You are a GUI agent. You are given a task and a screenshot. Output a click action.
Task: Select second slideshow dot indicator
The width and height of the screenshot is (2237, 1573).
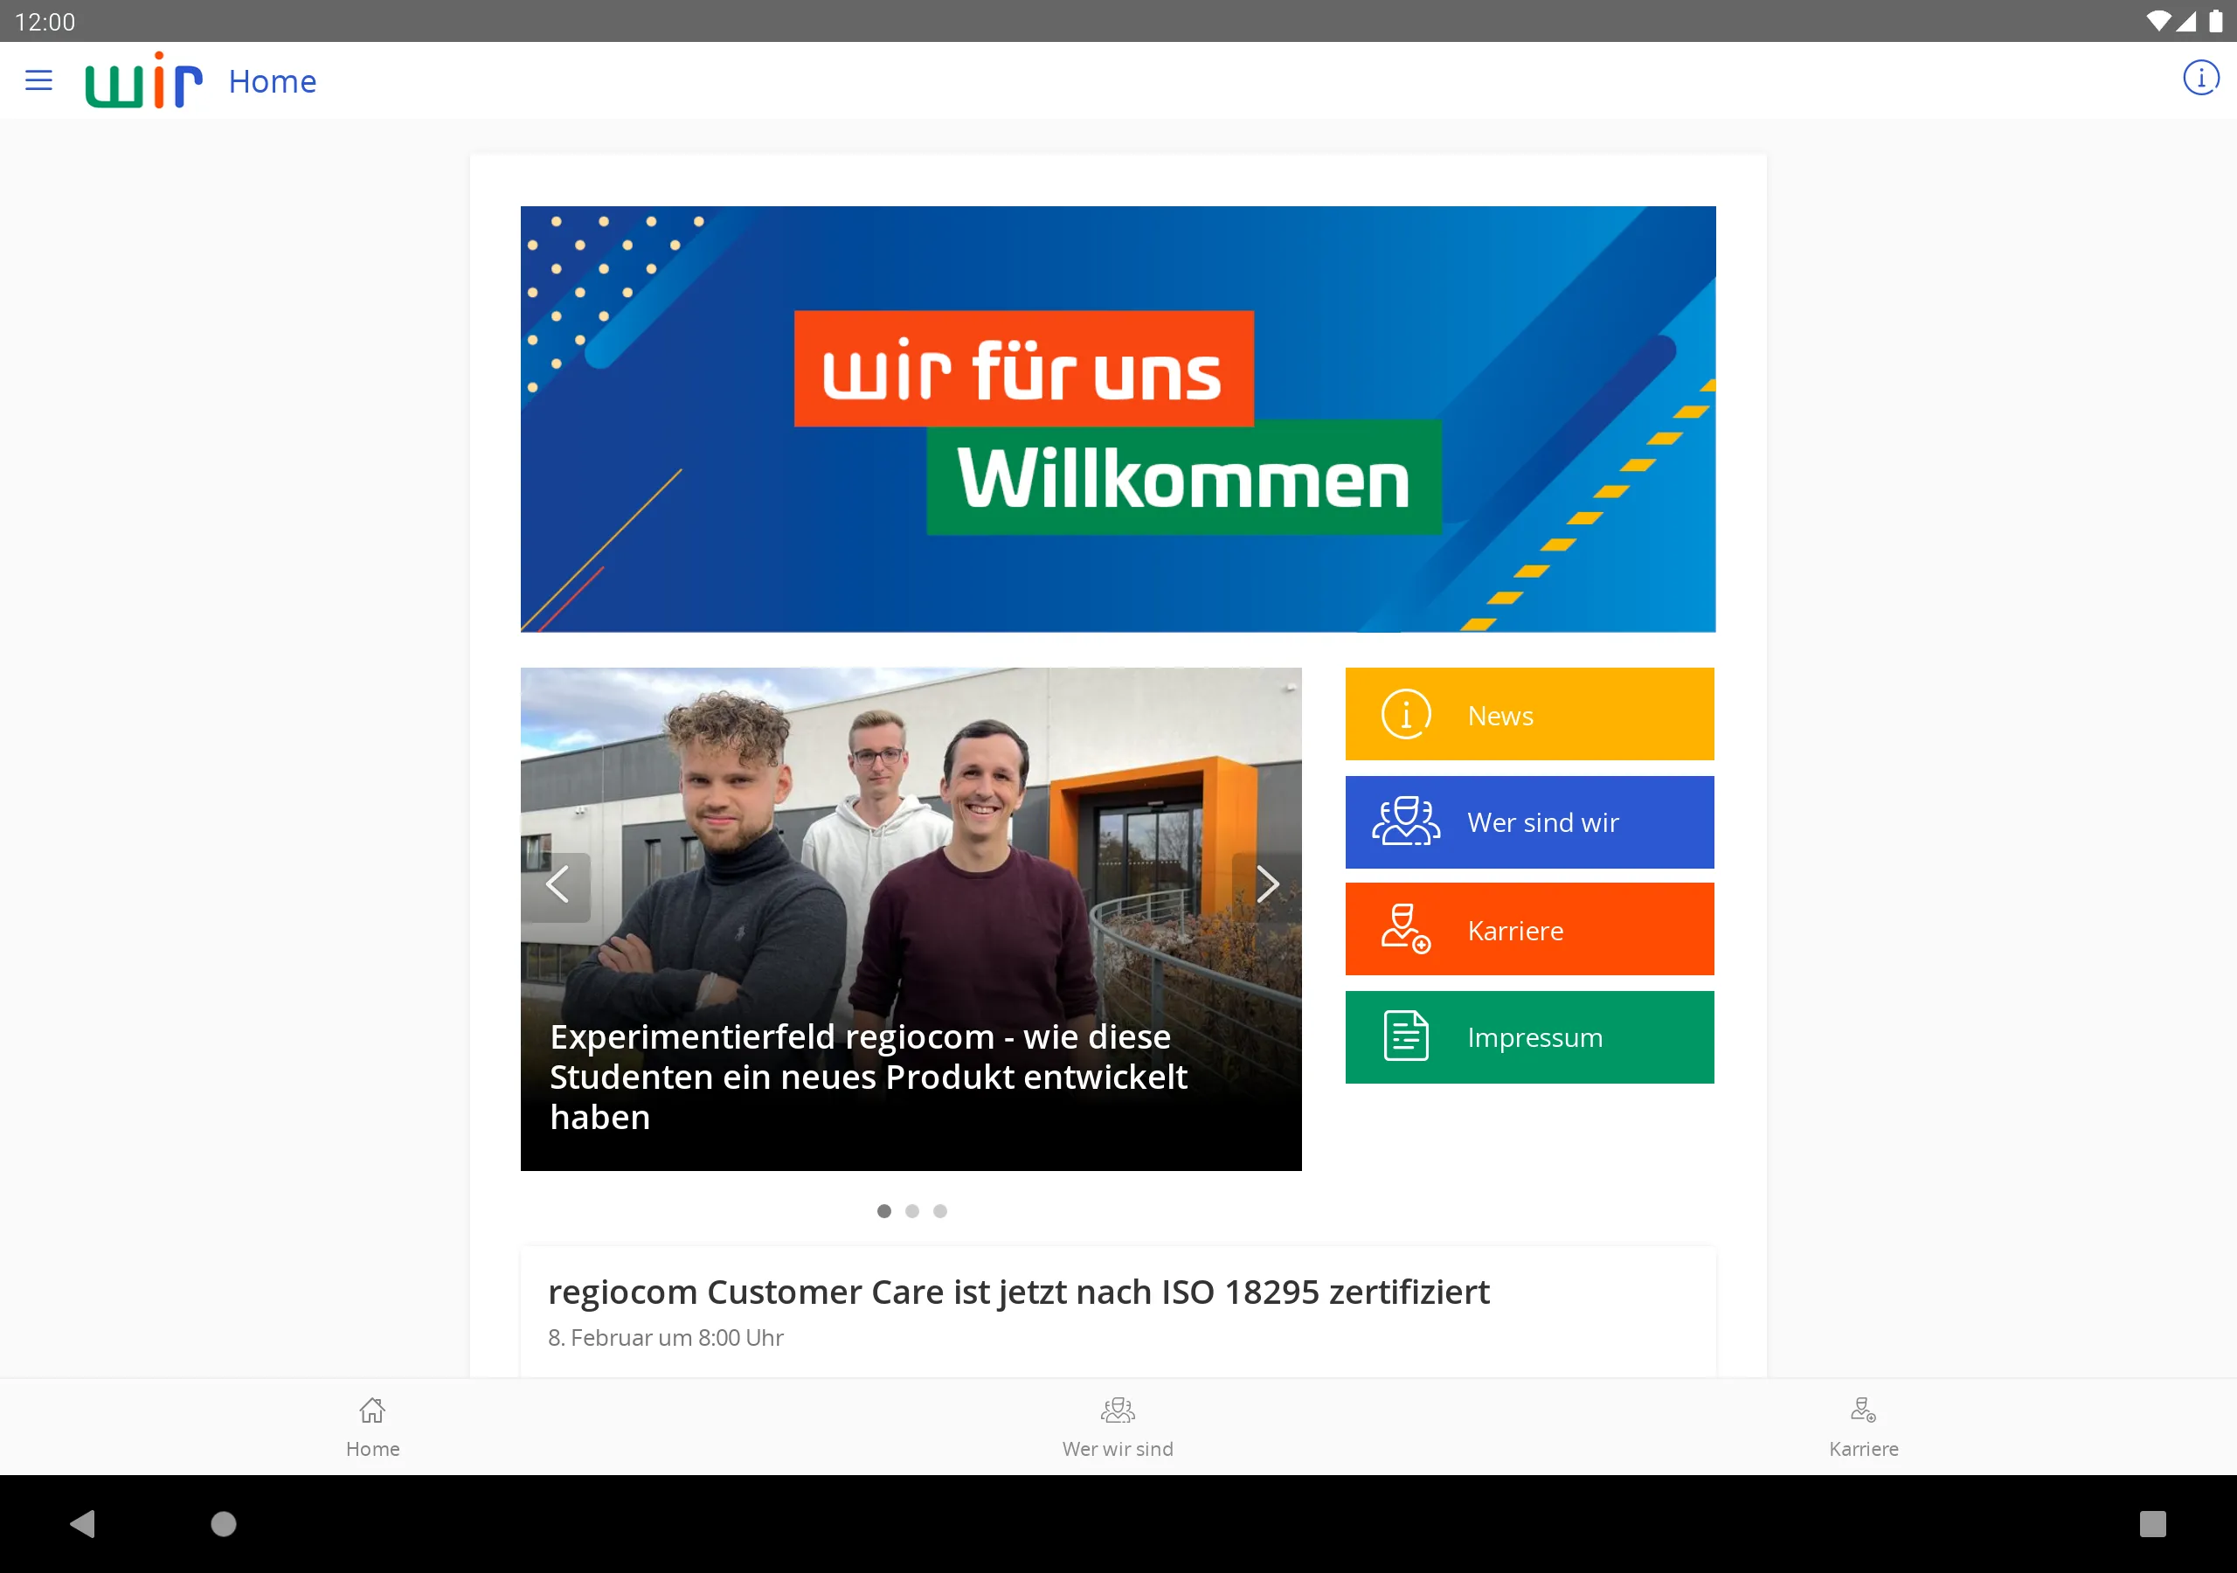coord(911,1210)
